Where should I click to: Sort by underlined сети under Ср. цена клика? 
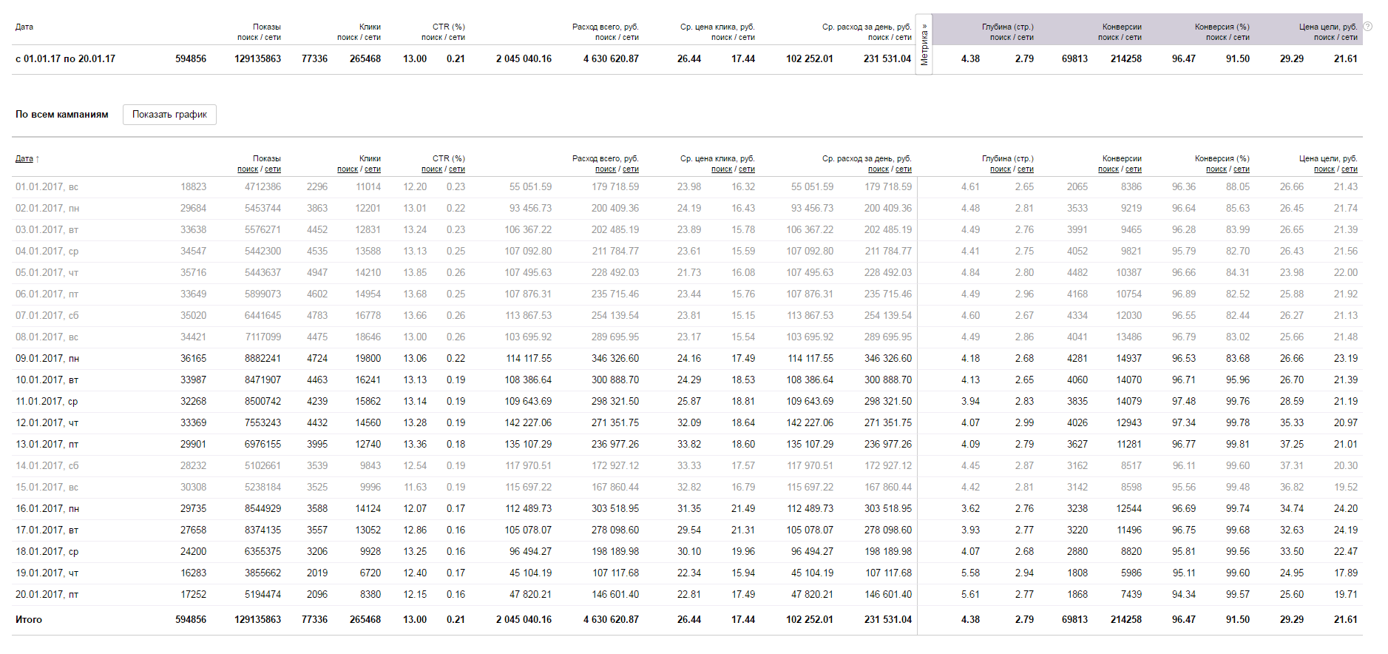coord(747,169)
